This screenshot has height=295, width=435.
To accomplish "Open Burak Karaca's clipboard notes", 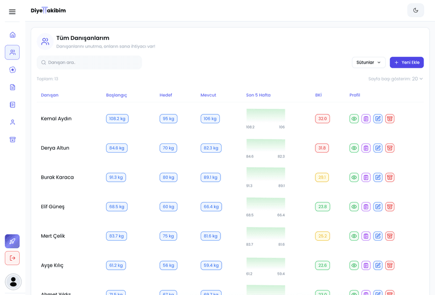I will click(x=366, y=178).
